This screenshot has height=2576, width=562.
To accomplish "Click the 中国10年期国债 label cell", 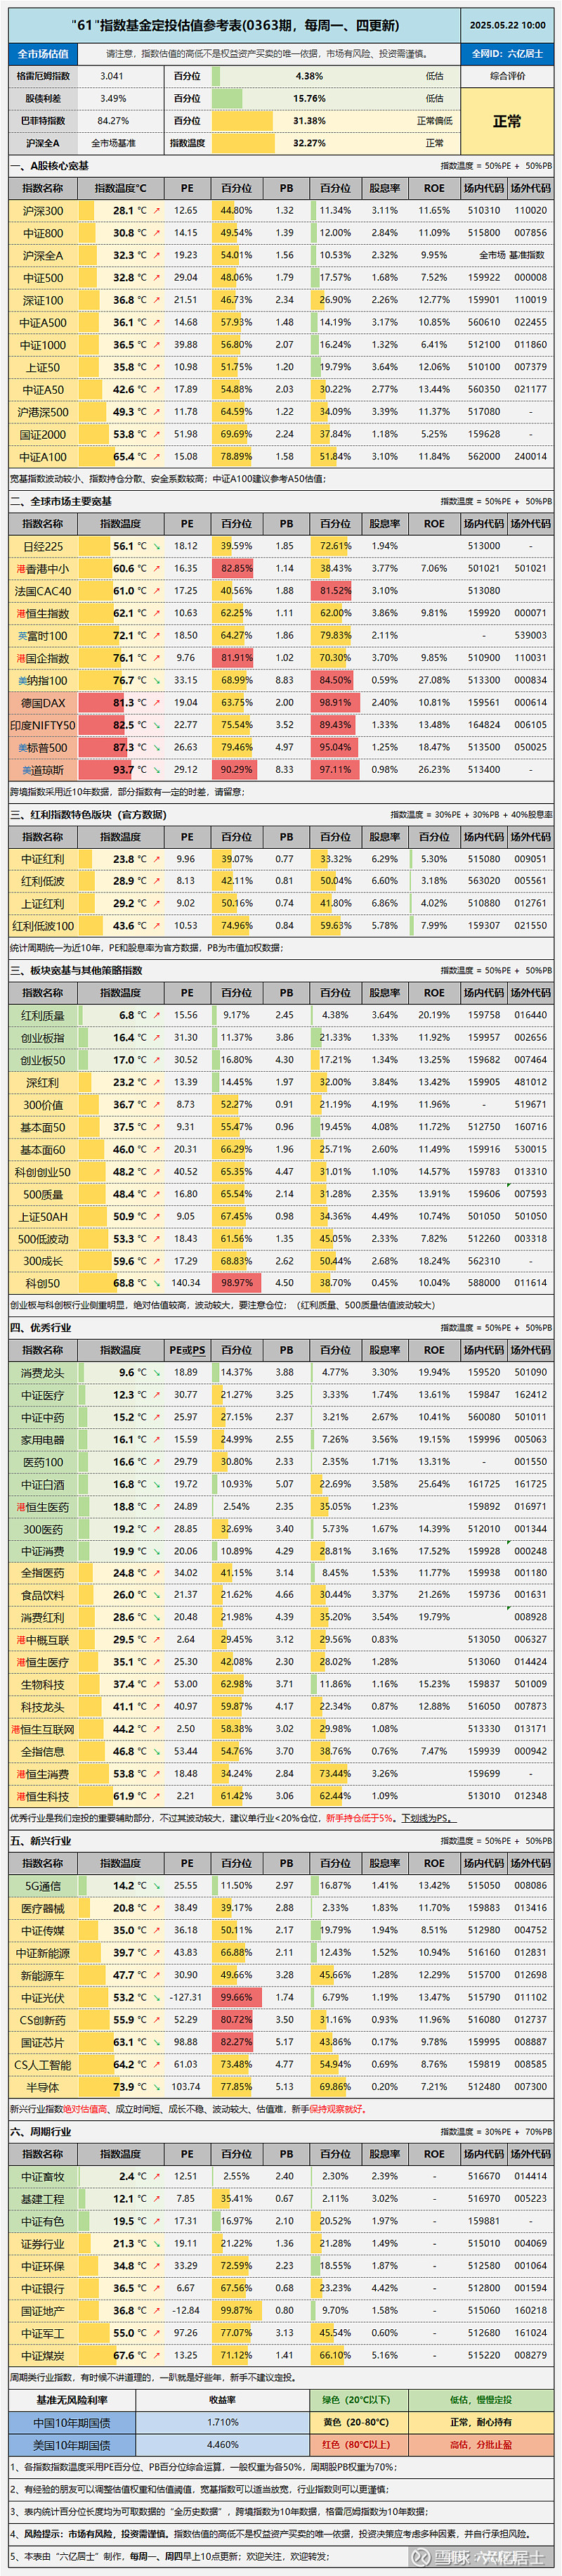I will point(72,2422).
